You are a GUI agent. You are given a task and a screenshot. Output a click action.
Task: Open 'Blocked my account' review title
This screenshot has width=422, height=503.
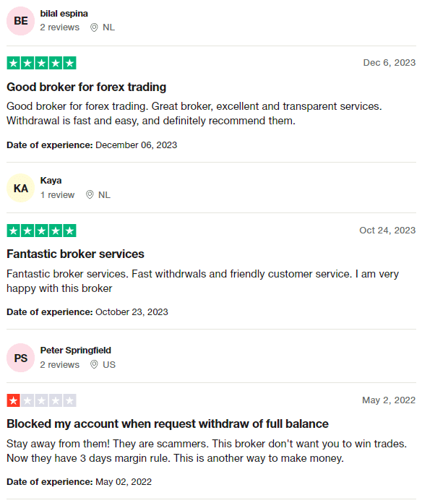tap(168, 424)
